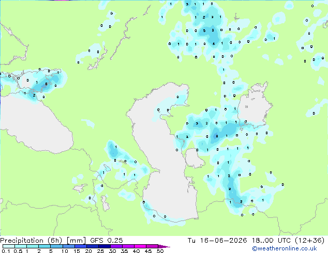Click the 45–50 mm legend swatch
This screenshot has height=253, width=328.
(152, 246)
